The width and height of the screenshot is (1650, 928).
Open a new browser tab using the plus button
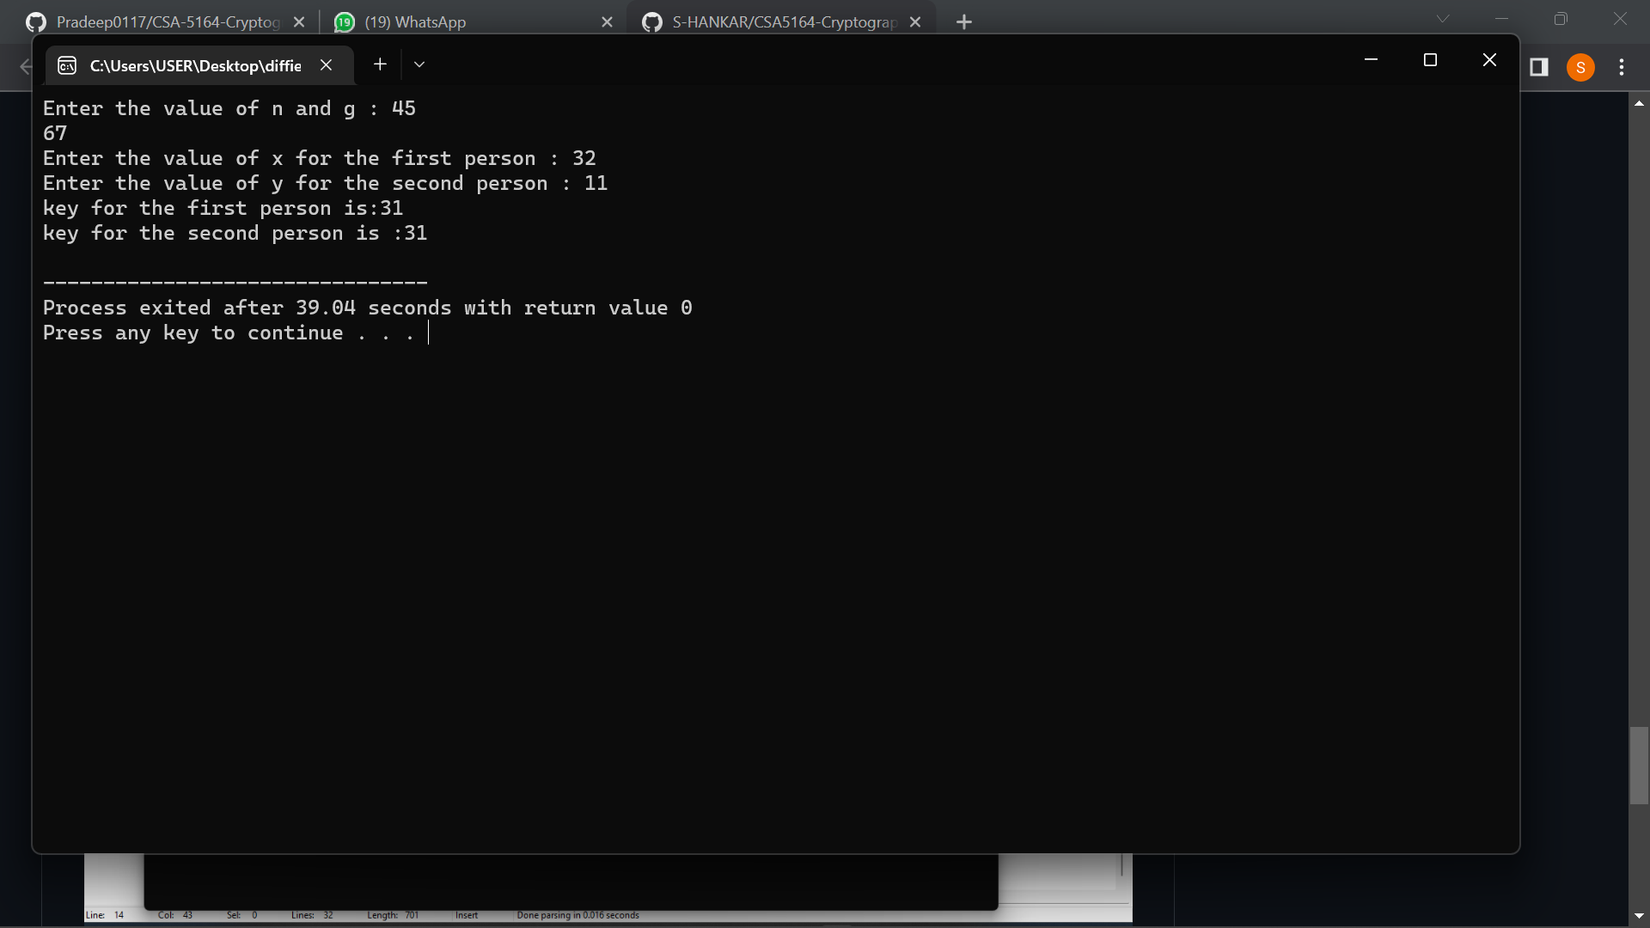(963, 21)
